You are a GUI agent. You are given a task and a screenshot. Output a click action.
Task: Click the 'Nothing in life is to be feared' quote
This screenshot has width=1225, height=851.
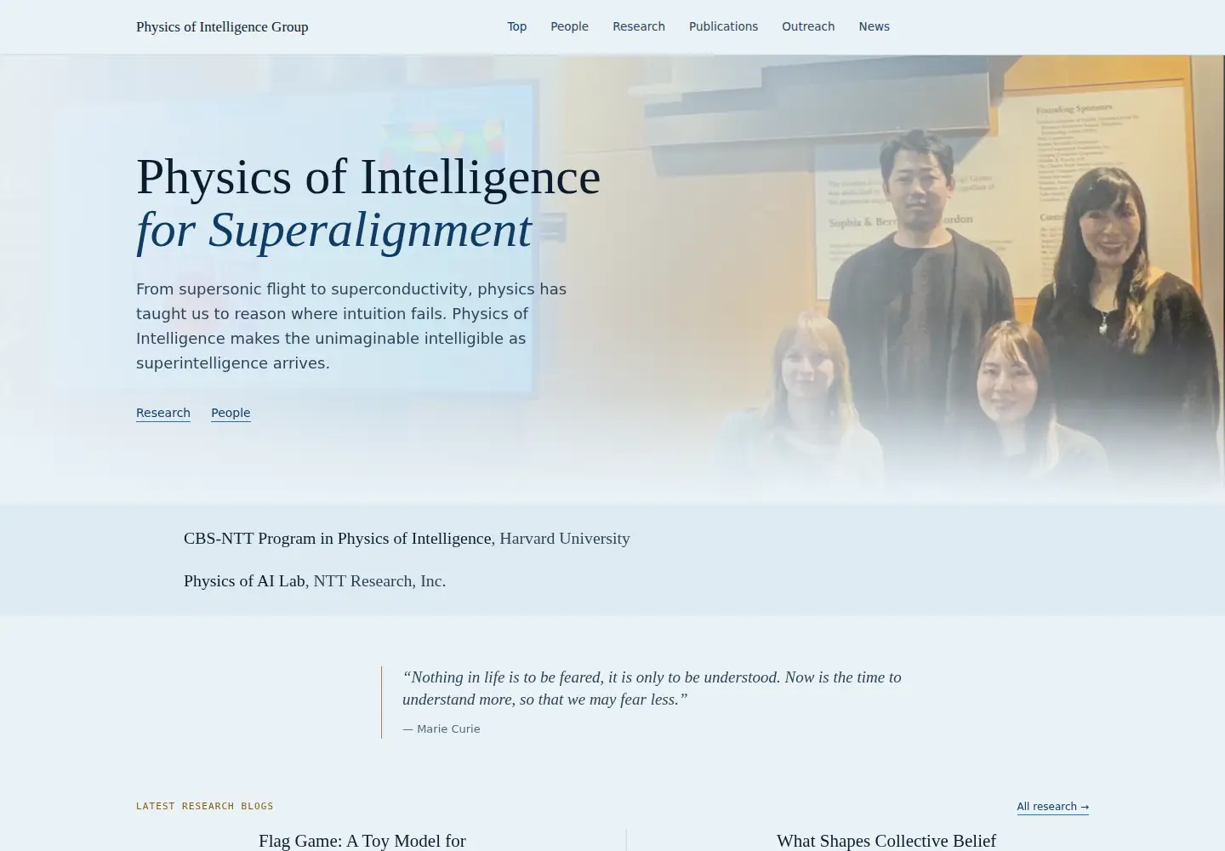[652, 688]
